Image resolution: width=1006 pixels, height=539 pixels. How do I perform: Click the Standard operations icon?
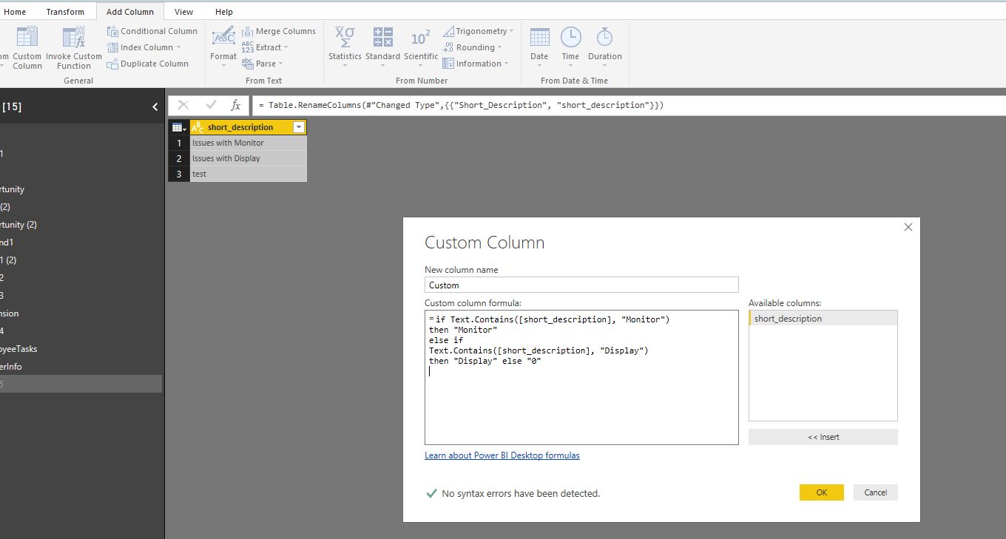(x=382, y=46)
